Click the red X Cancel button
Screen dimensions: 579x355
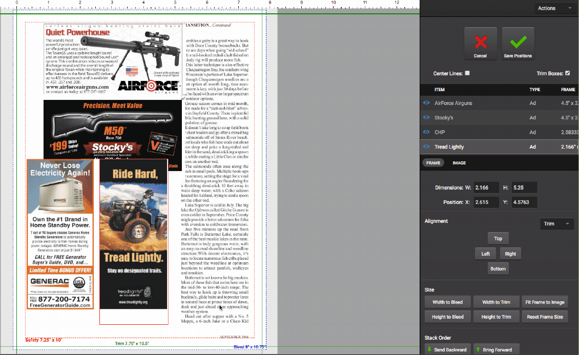[x=480, y=44]
